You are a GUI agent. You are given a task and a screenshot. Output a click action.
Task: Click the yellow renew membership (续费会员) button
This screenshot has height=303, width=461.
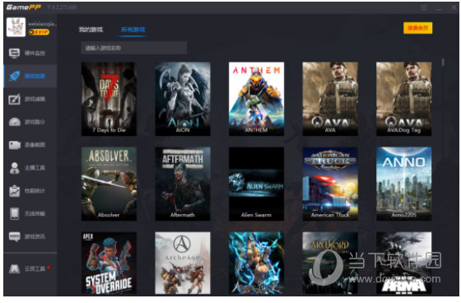tap(418, 28)
